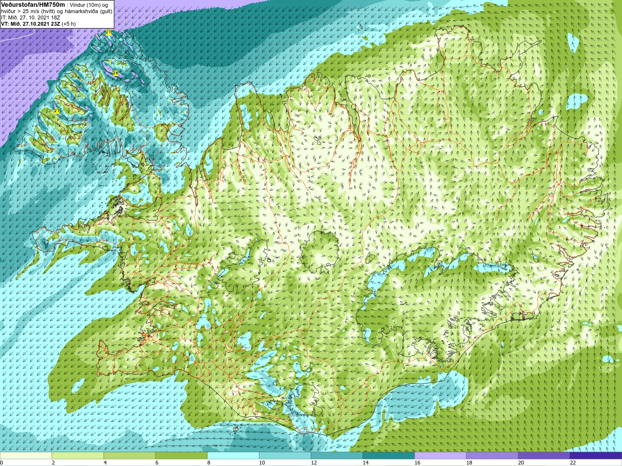Pick the violet swatch between 20 and 22
The image size is (622, 466).
(544, 456)
